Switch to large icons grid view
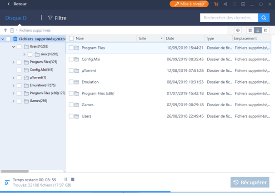This screenshot has height=193, width=275. point(250,30)
